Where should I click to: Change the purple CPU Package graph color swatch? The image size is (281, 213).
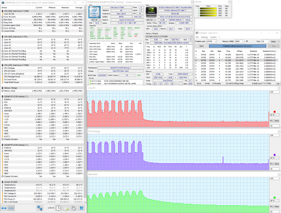click(x=274, y=155)
